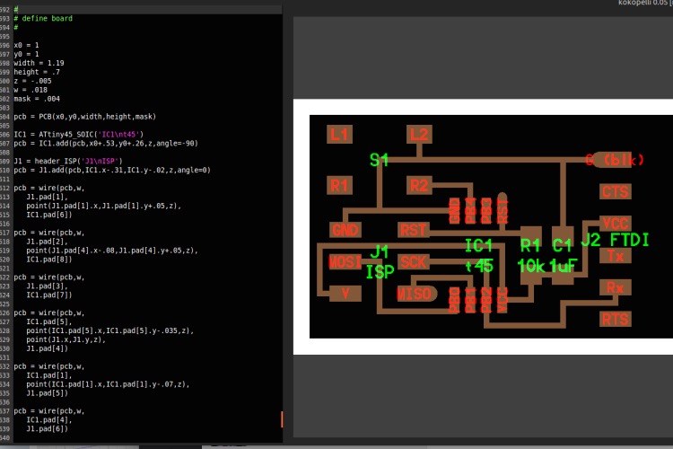Click the green 'C1' capacitor label
The width and height of the screenshot is (673, 449).
pos(562,246)
